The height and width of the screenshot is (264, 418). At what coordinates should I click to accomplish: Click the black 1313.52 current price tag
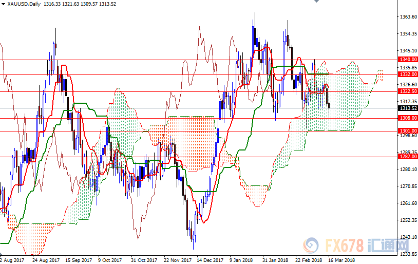tap(407, 108)
